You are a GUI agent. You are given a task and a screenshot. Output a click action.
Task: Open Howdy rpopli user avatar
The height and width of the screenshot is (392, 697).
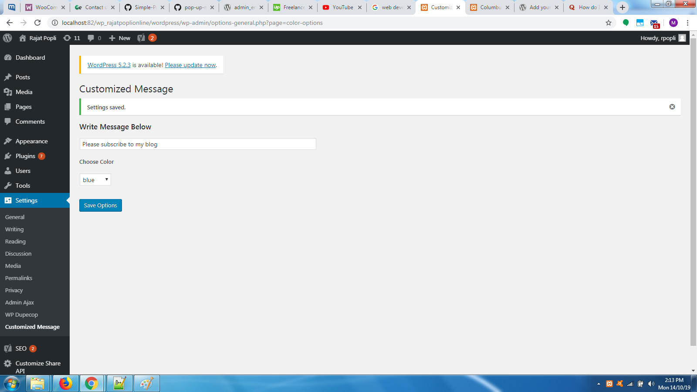pyautogui.click(x=682, y=38)
